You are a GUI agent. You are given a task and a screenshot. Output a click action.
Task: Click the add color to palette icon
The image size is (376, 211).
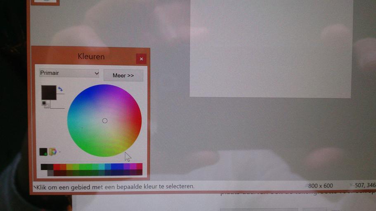[43, 152]
